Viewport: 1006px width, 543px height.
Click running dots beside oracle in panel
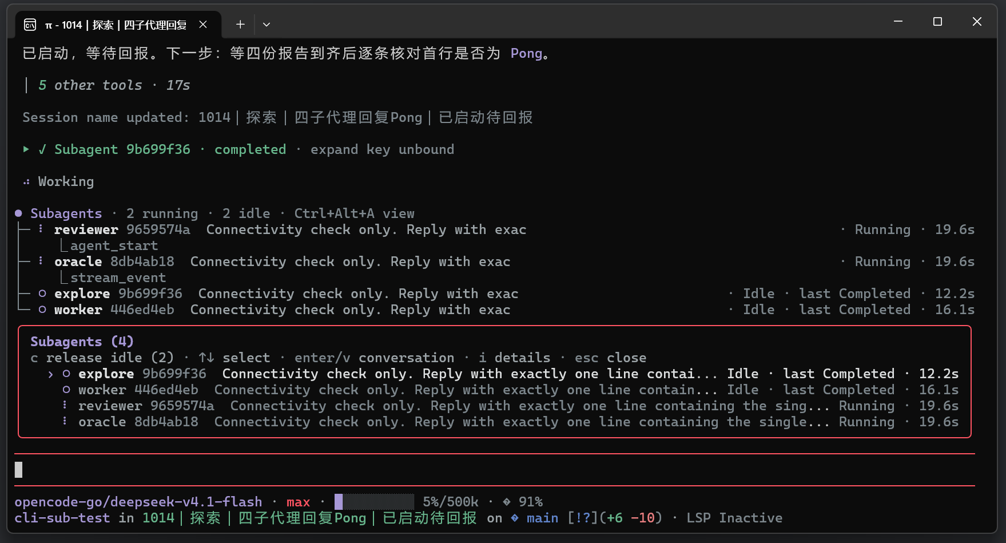[x=65, y=421]
